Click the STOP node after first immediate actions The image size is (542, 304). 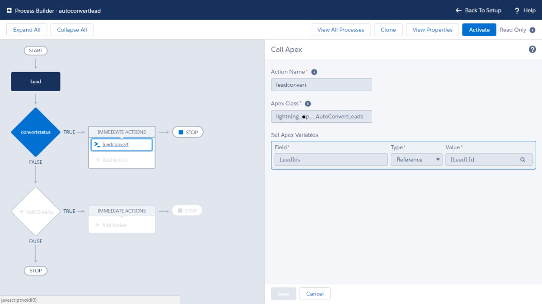(188, 132)
